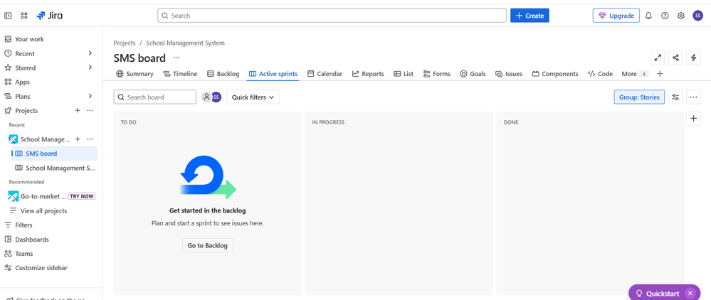711x300 pixels.
Task: Expand the Plans sidebar chevron
Action: click(90, 96)
